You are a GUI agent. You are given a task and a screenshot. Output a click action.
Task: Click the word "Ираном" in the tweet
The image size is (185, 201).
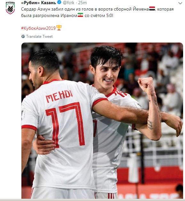coord(69,15)
